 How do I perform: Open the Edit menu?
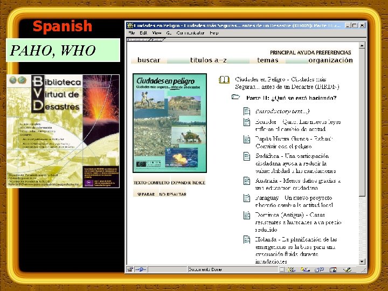(143, 33)
